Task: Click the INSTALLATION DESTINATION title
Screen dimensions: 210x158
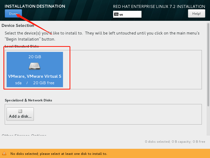Action: point(35,6)
